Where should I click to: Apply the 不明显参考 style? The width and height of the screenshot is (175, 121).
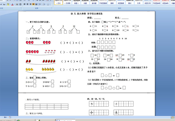pos(156,2)
